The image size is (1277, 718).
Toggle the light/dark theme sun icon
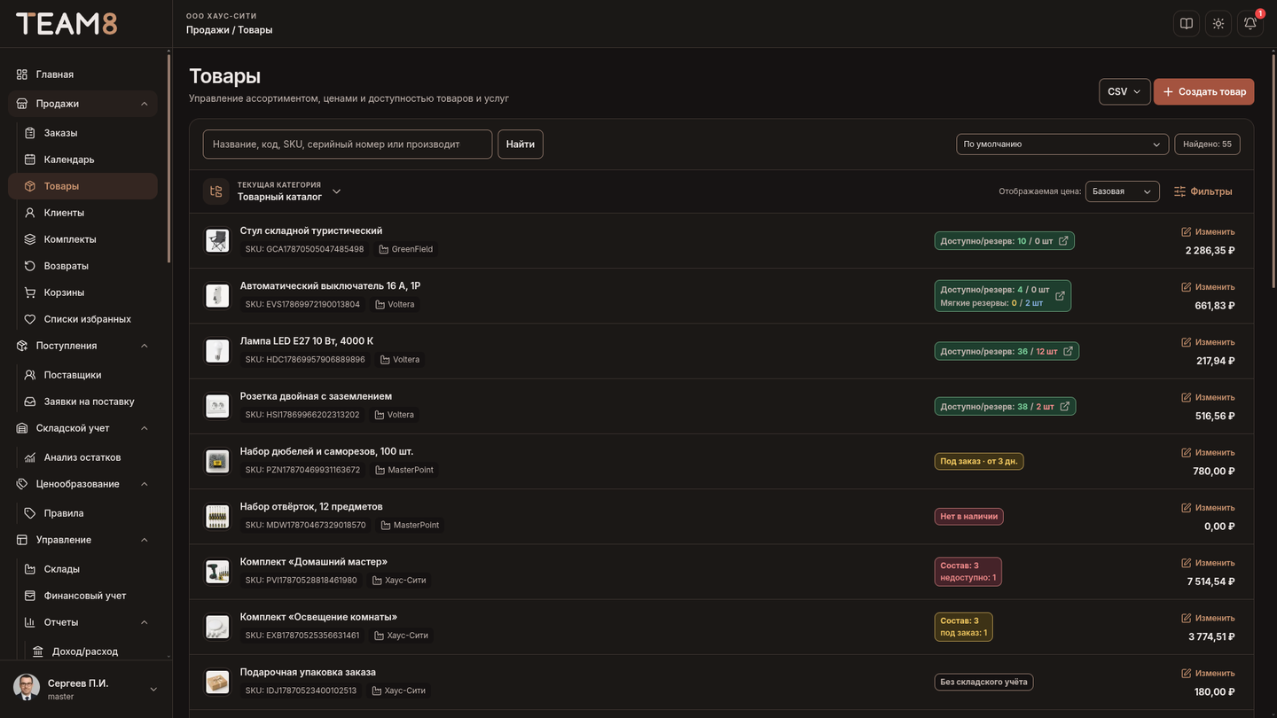click(x=1218, y=24)
